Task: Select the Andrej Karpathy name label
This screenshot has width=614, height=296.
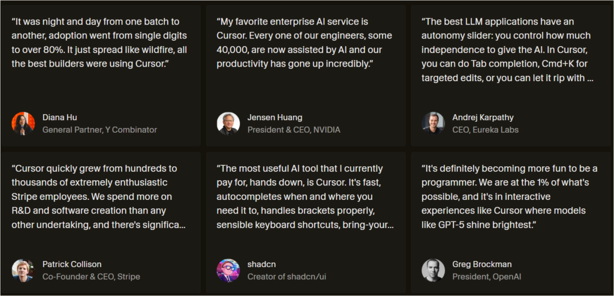Action: tap(483, 117)
